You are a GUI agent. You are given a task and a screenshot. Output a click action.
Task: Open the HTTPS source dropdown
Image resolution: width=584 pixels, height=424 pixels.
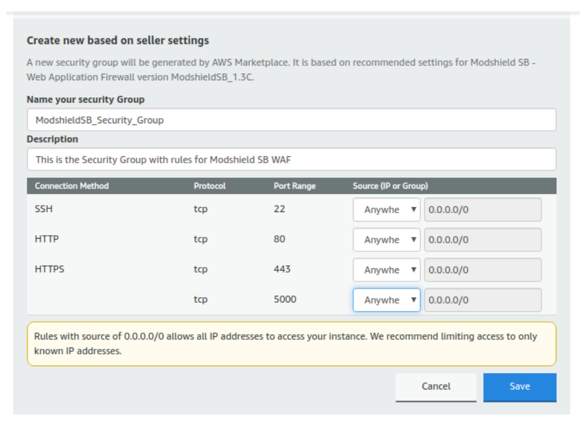pyautogui.click(x=387, y=270)
